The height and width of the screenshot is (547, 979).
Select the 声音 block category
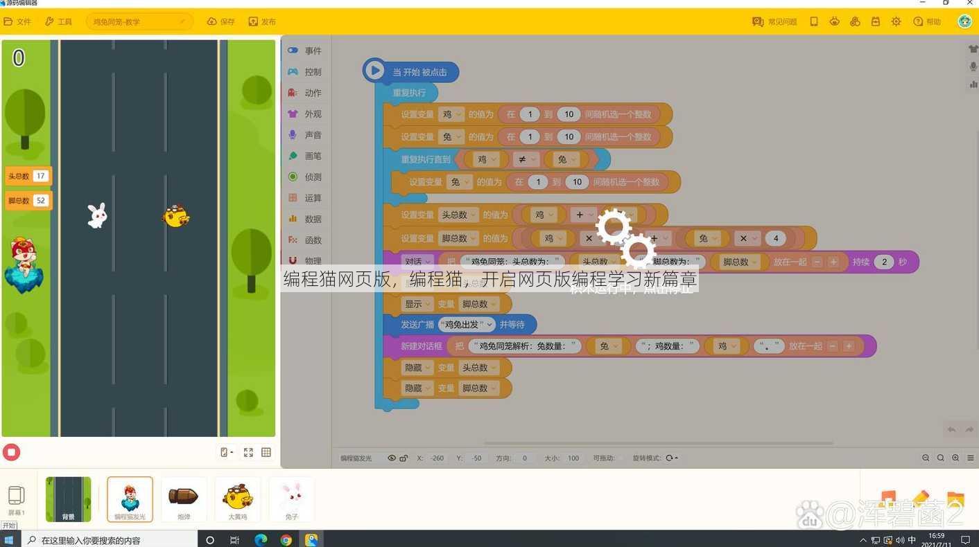tap(304, 135)
